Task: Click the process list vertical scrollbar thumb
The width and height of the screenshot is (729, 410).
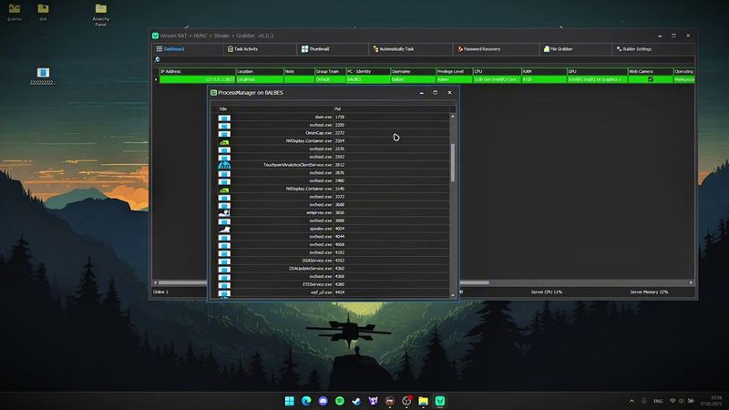Action: point(452,163)
